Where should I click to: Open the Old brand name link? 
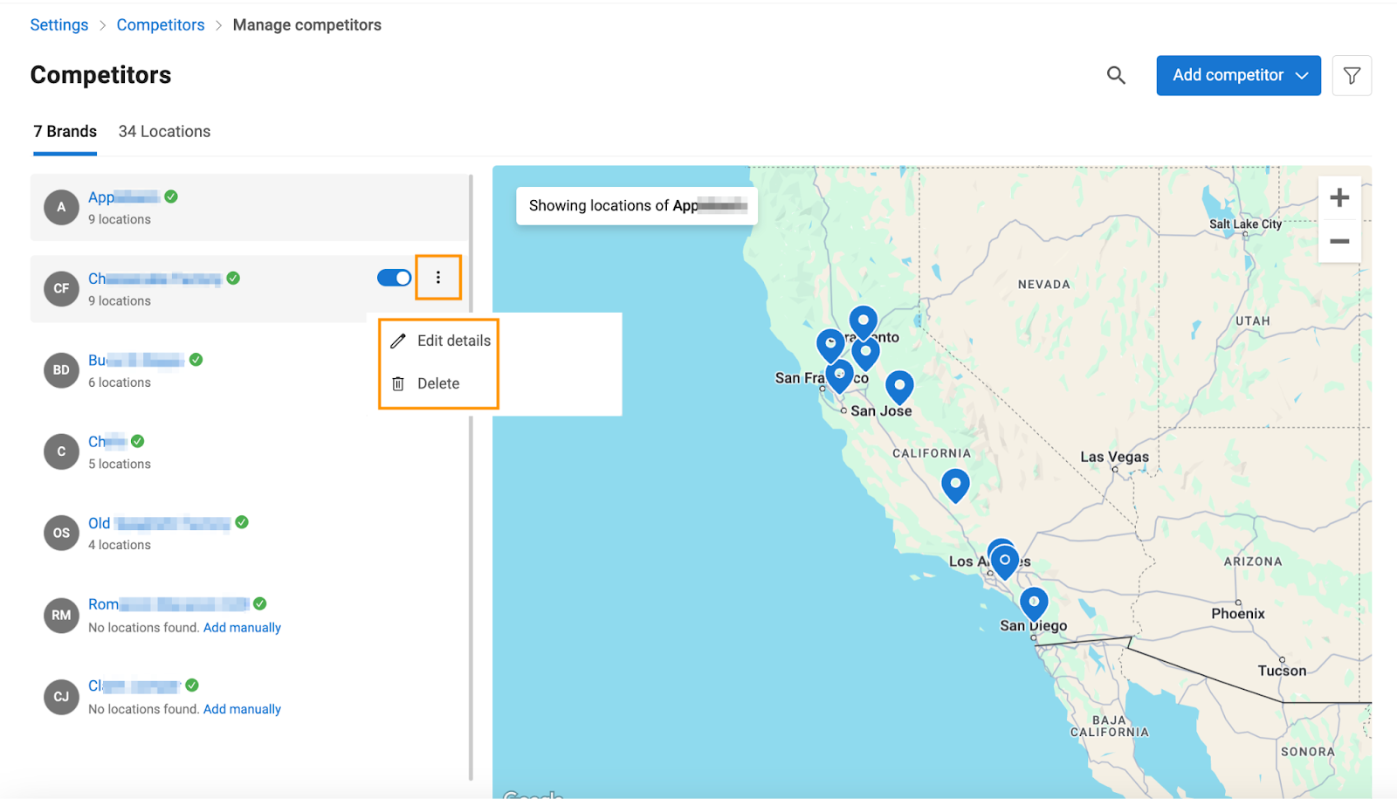click(159, 523)
